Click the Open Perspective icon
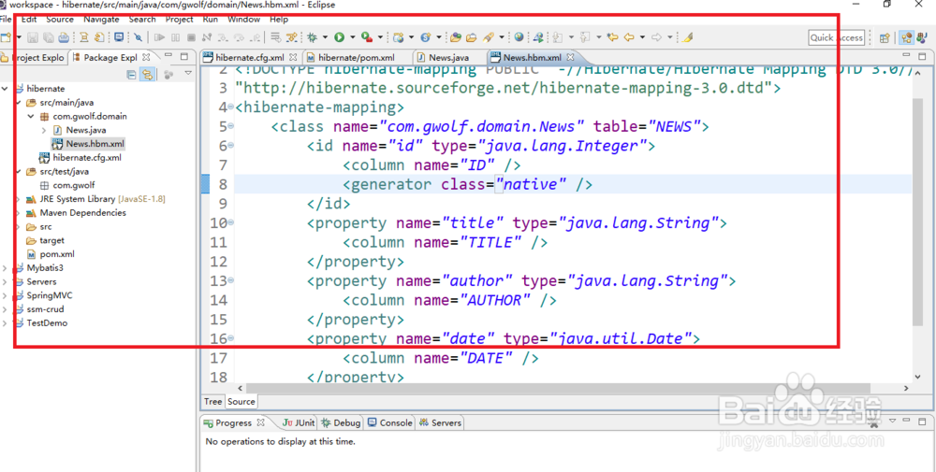The height and width of the screenshot is (472, 936). pos(885,37)
